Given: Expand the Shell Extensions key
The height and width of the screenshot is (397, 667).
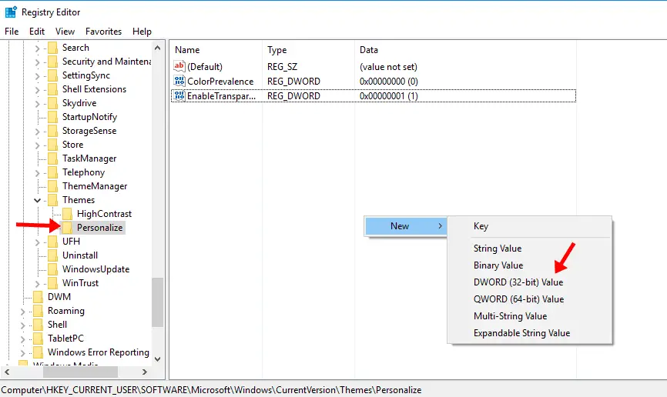Looking at the screenshot, I should coord(38,90).
